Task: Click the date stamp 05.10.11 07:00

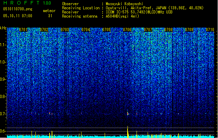Action: click(18, 16)
